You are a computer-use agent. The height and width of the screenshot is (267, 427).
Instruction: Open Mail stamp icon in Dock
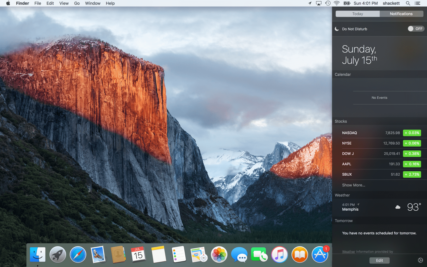(98, 254)
